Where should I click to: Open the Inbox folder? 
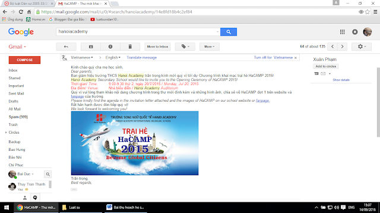click(13, 70)
